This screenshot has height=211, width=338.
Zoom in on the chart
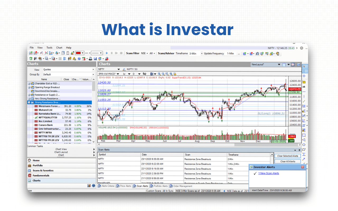[159, 74]
